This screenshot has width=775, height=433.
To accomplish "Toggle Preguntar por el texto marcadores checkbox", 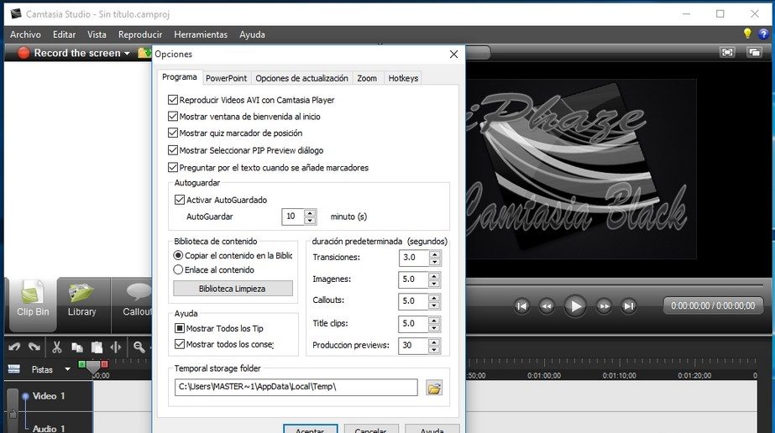I will [172, 167].
